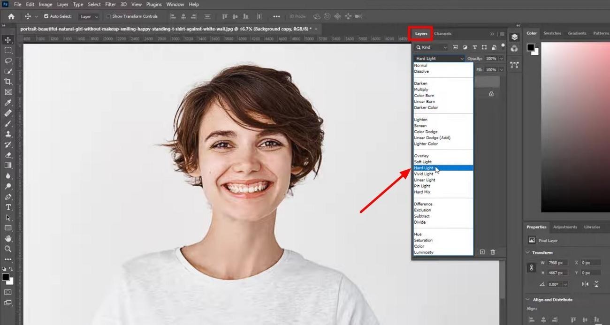Select the Blur tool
This screenshot has width=610, height=325.
coord(8,176)
